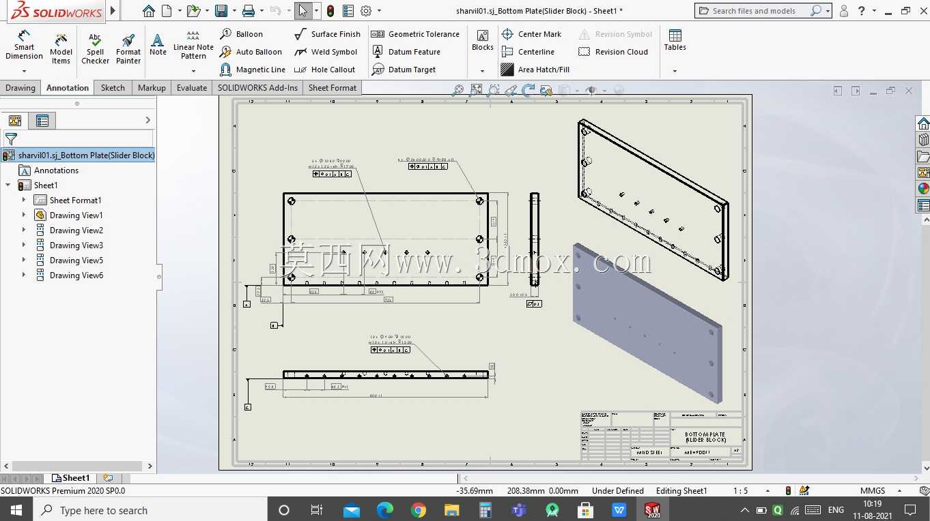The width and height of the screenshot is (930, 521).
Task: Insert a Datum Feature symbol
Action: [406, 52]
